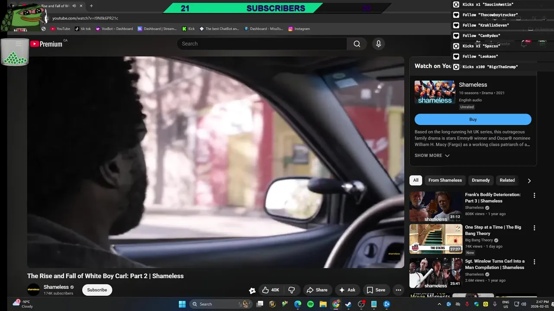554x311 pixels.
Task: Open the tab search dropdown in Chrome
Action: pyautogui.click(x=13, y=6)
